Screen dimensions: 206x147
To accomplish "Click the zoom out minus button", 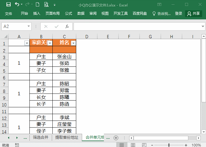I will (152, 145).
